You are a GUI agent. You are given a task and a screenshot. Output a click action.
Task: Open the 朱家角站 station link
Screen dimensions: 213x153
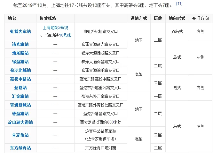pyautogui.click(x=20, y=135)
